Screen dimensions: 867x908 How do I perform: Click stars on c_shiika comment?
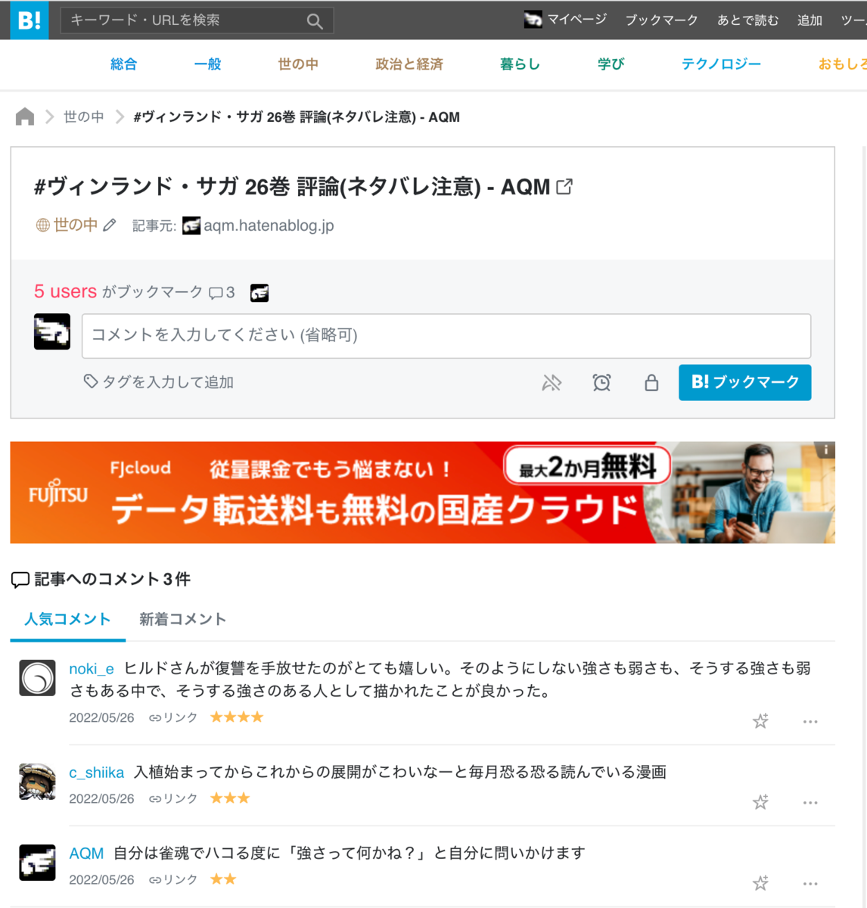(x=230, y=798)
